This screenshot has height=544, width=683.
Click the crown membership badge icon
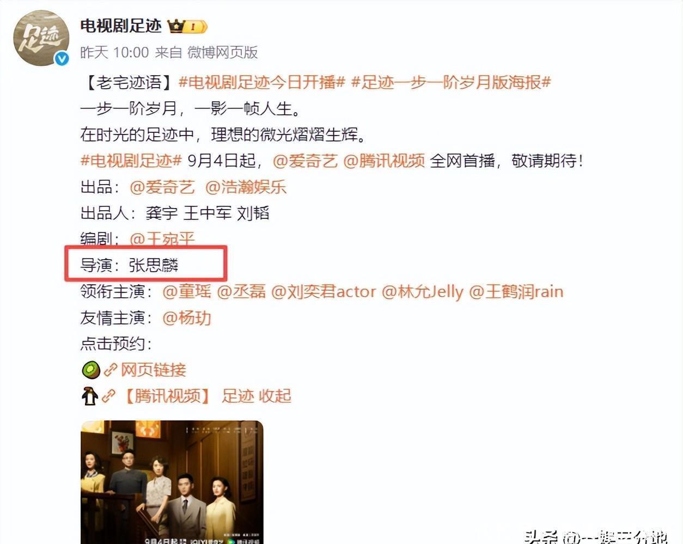pyautogui.click(x=187, y=26)
